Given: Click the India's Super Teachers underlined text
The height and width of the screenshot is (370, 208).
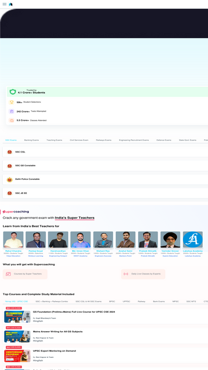Looking at the screenshot, I should (x=74, y=218).
